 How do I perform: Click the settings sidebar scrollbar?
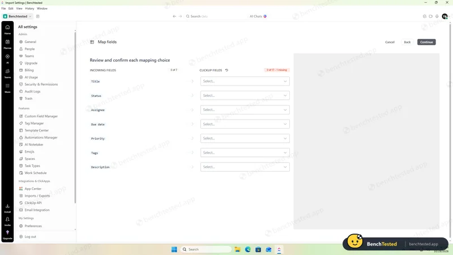coord(75,118)
